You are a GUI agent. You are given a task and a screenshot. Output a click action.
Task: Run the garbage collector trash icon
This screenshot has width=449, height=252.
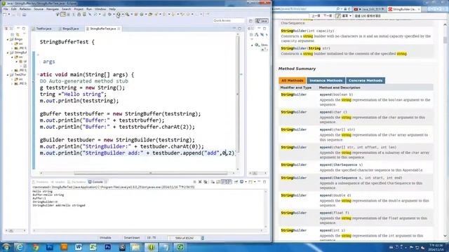coord(203,238)
